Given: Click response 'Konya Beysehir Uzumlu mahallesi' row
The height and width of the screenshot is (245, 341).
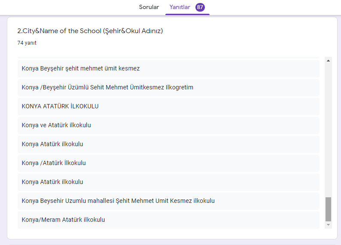Looking at the screenshot, I should [118, 201].
